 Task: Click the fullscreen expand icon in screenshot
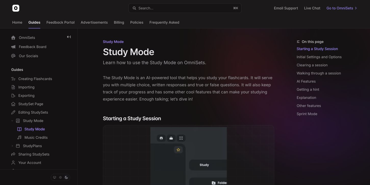coord(181,138)
